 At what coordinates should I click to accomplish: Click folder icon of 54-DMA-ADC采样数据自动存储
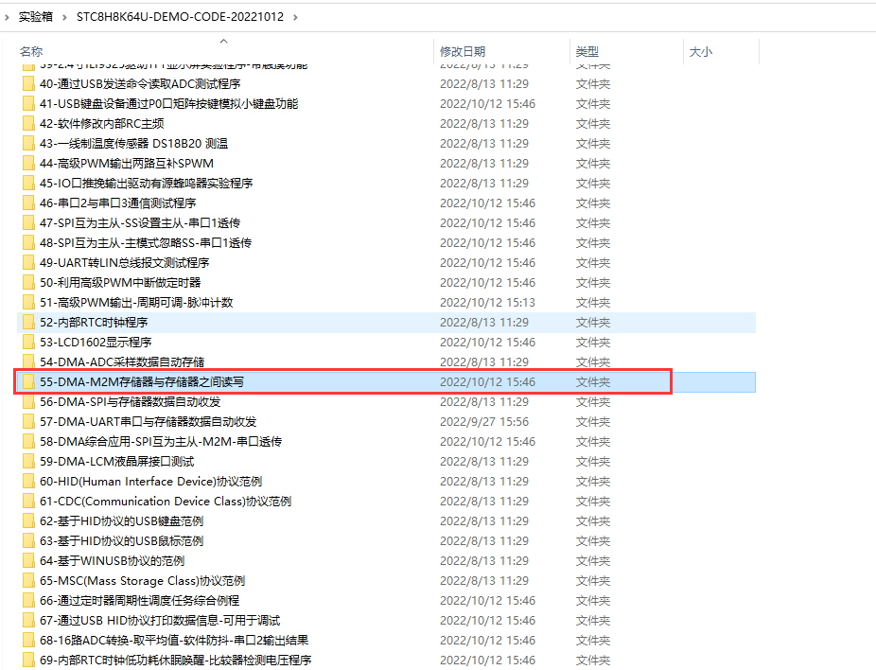click(x=28, y=362)
